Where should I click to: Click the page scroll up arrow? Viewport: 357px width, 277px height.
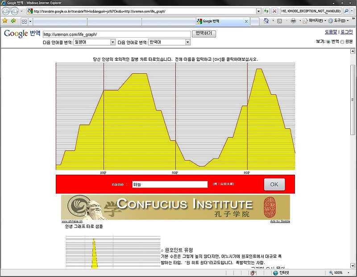coord(353,51)
